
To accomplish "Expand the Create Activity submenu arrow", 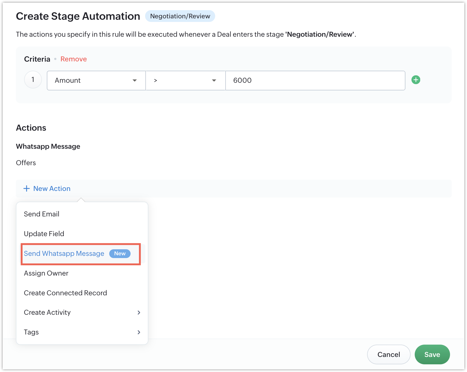I will [x=139, y=313].
